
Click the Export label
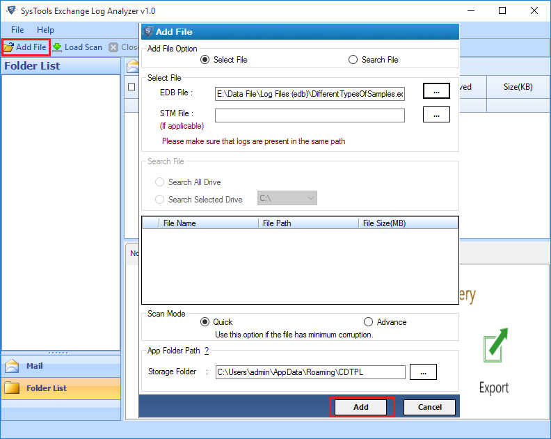(494, 388)
